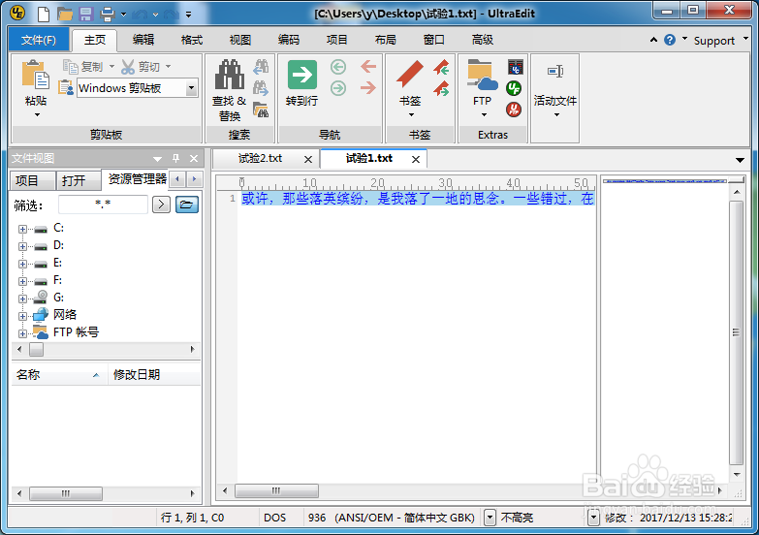Open the Windows 剪贴板 dropdown

click(x=191, y=88)
